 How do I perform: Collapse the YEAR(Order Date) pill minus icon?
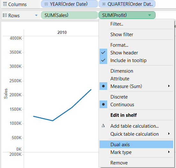pyautogui.click(x=46, y=4)
